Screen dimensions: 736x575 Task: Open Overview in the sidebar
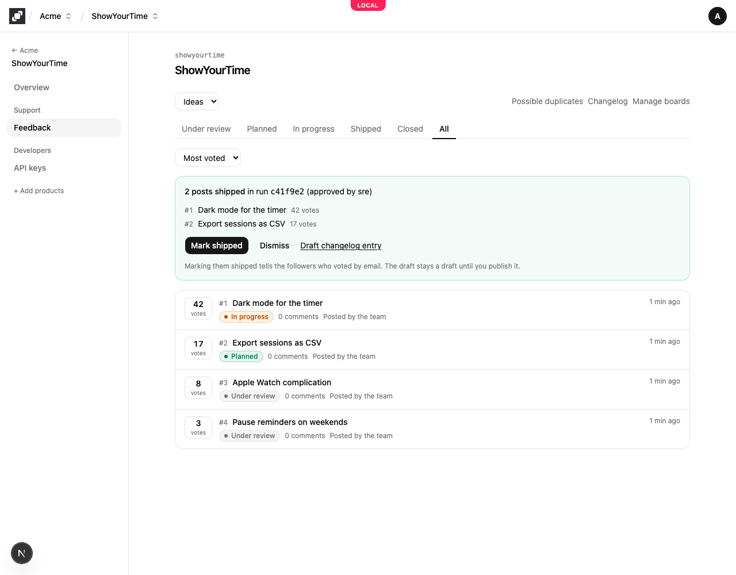tap(64, 87)
